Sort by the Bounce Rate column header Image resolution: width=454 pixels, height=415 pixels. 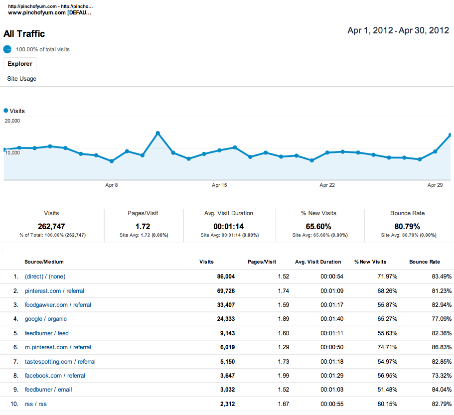424,262
